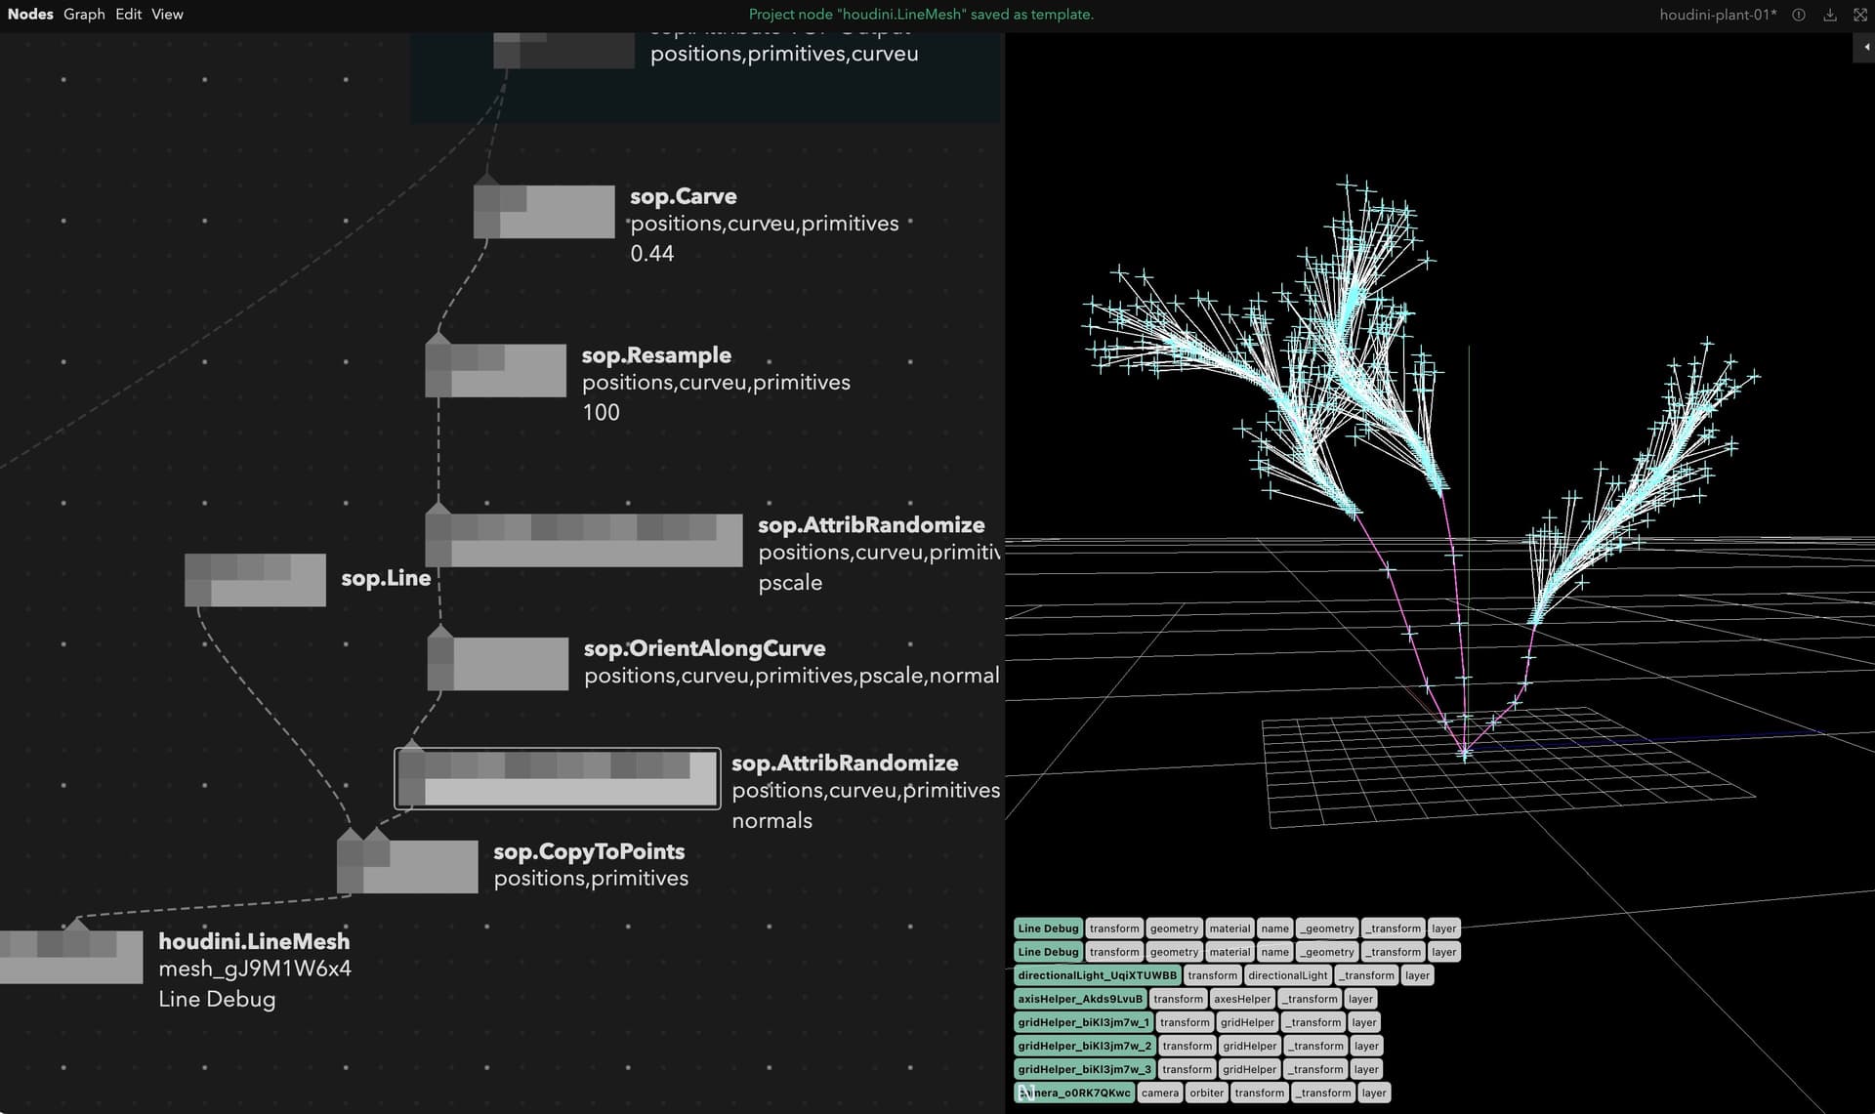This screenshot has height=1114, width=1875.
Task: Open the View menu
Action: (x=167, y=14)
